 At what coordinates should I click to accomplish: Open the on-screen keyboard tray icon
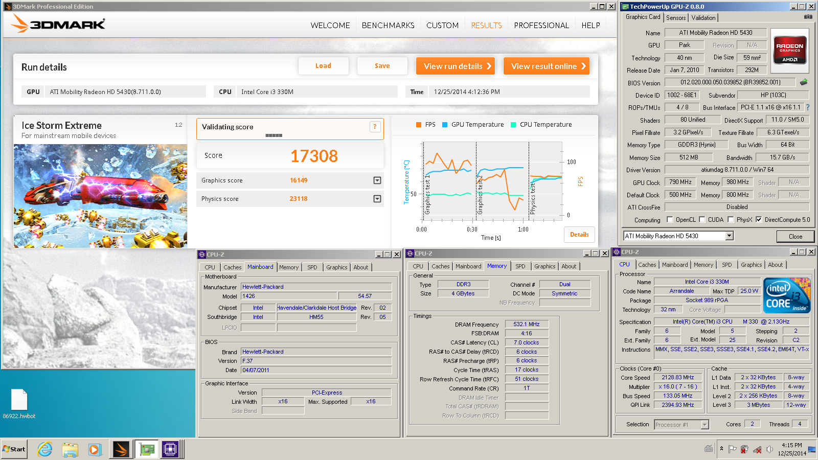pos(709,449)
